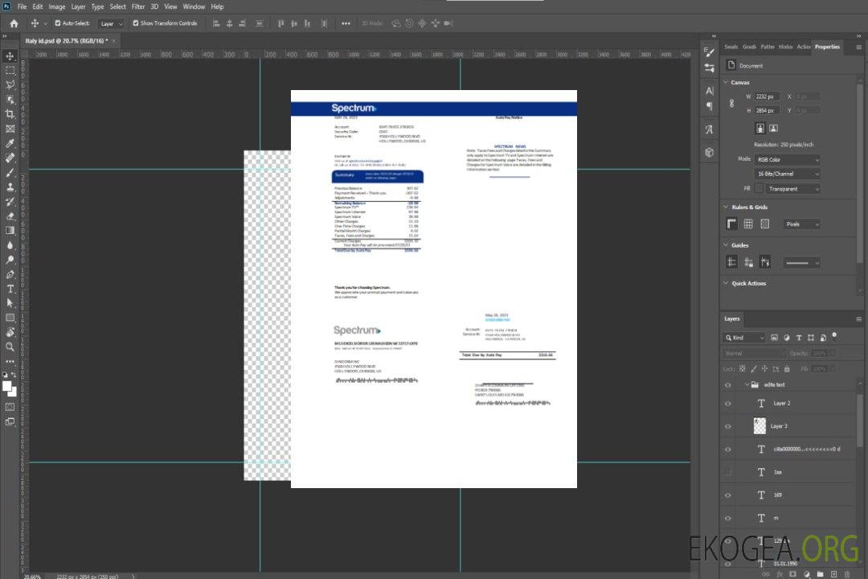
Task: Toggle the Auto-Select checkbox
Action: click(58, 23)
